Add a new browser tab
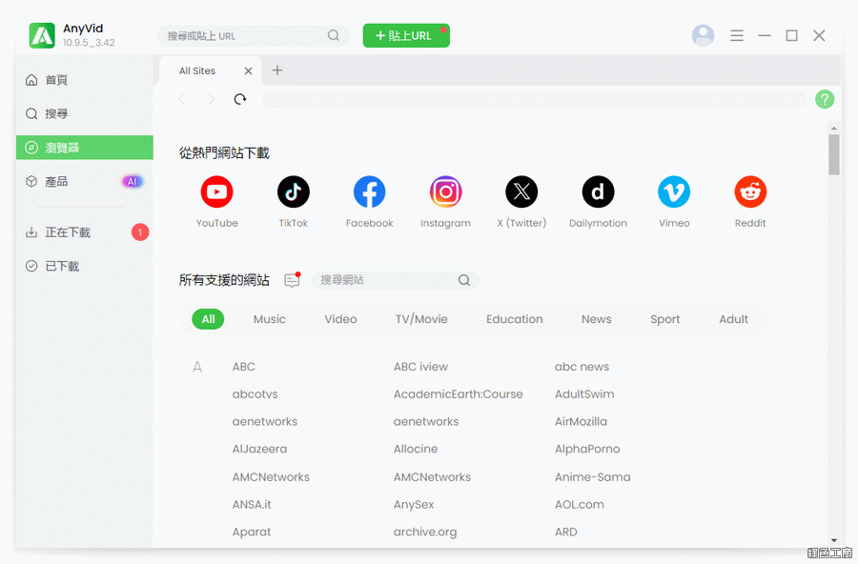Viewport: 858px width, 564px height. tap(277, 70)
